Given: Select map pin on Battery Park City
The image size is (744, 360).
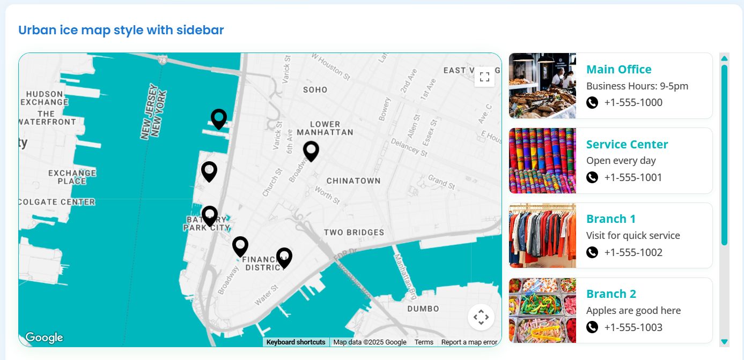Looking at the screenshot, I should [x=210, y=216].
